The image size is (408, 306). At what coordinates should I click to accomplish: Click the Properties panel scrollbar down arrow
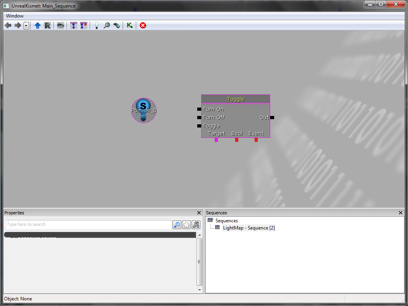click(200, 290)
